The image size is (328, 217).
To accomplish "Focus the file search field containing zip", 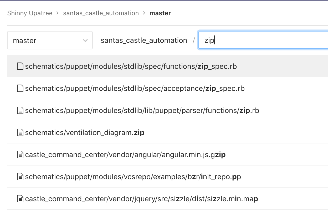I will click(263, 40).
